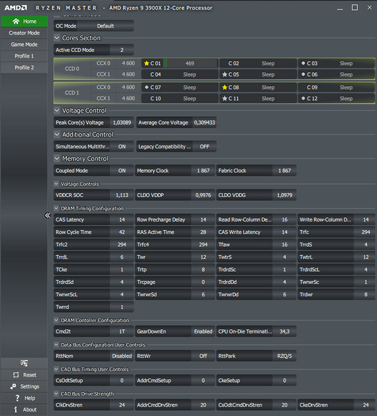Collapse sidebar with double-chevron arrow

[47, 215]
